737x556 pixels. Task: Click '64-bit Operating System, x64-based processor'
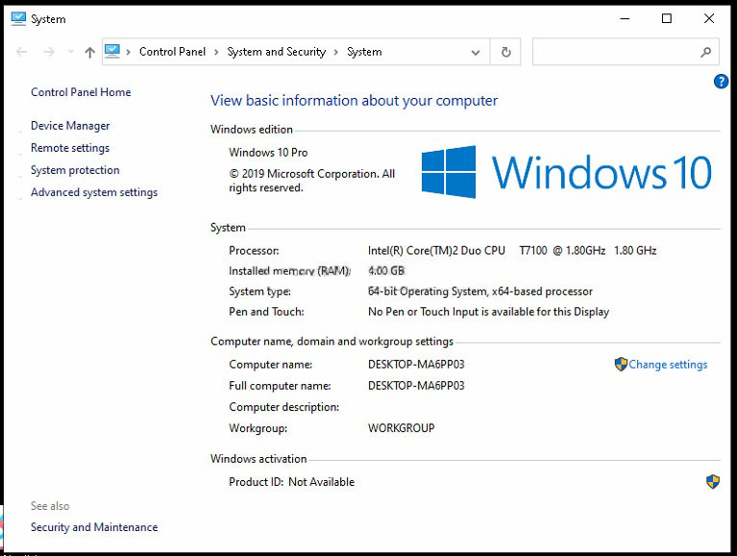tap(479, 291)
